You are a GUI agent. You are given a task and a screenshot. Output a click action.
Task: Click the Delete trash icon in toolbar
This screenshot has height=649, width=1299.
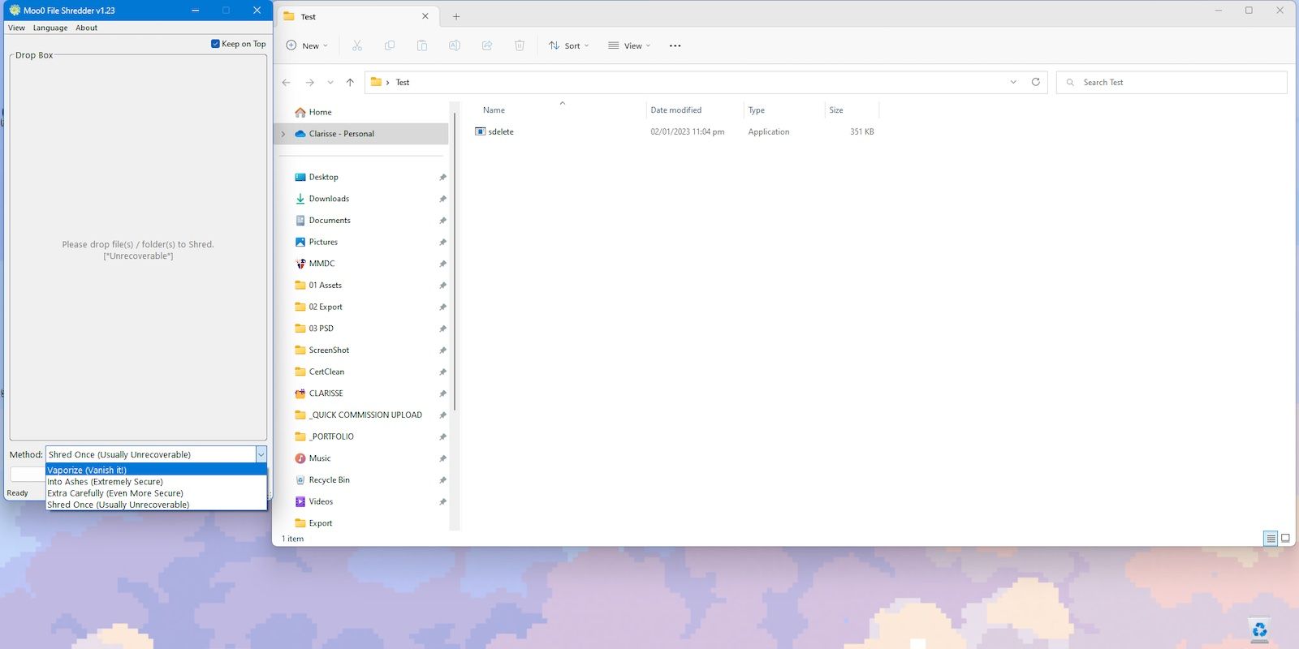tap(520, 46)
